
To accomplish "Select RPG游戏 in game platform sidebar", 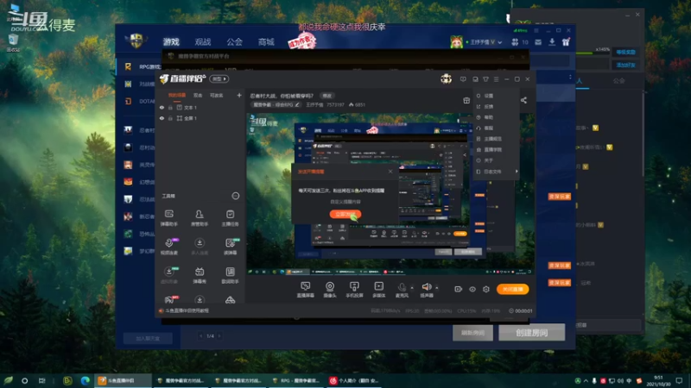I will (x=143, y=66).
